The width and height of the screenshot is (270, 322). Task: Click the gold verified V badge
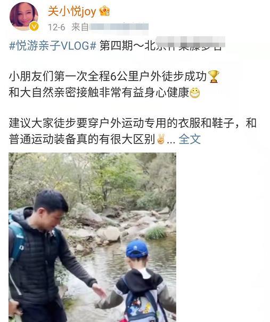34,26
